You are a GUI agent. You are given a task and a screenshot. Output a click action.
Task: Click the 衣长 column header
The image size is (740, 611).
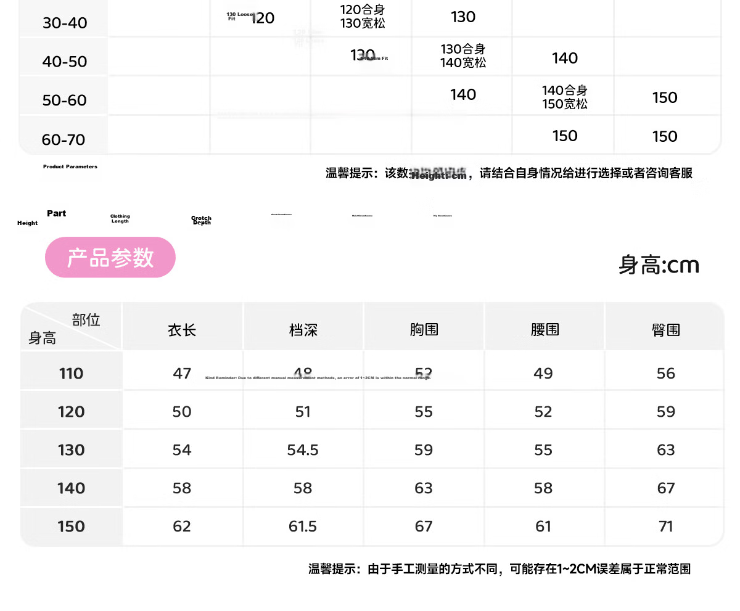point(182,330)
